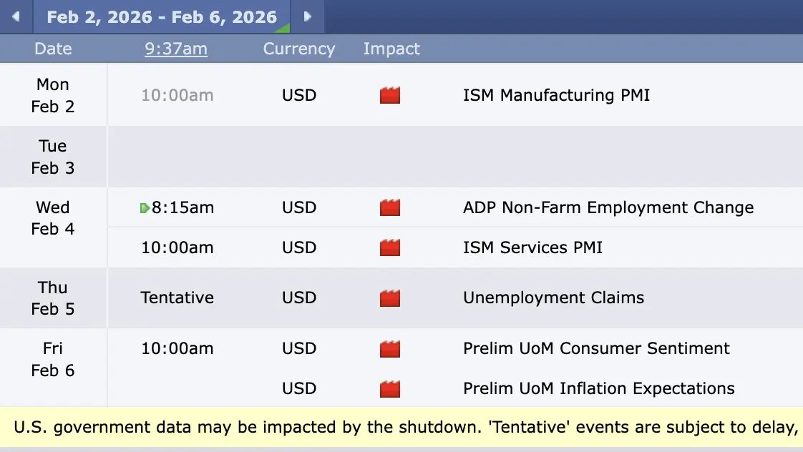Click the green arrow beside 8:15am
This screenshot has width=803, height=452.
[x=145, y=207]
